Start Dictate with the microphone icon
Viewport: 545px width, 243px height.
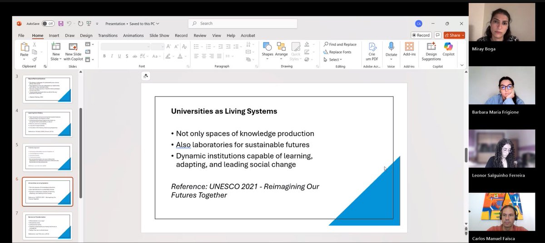tap(391, 47)
